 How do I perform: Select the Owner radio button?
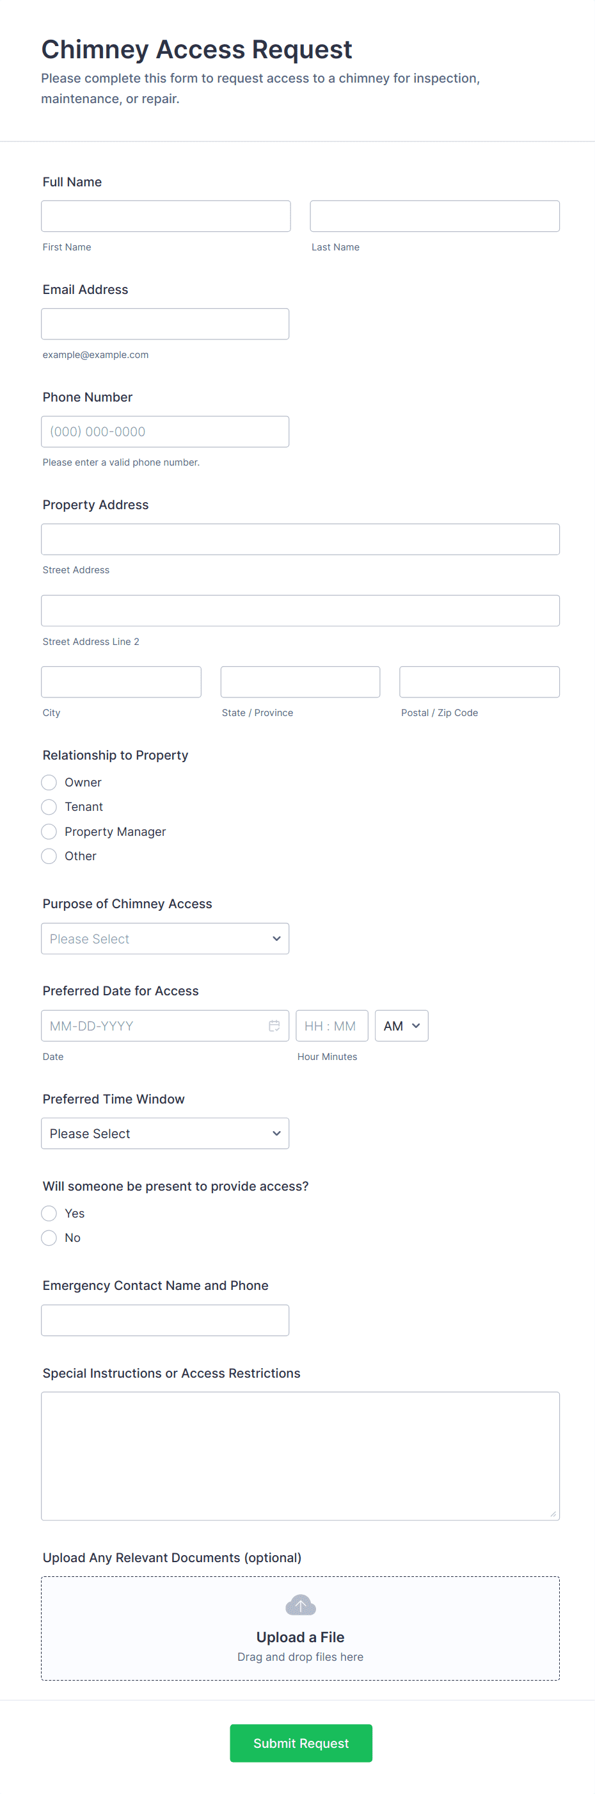tap(49, 782)
